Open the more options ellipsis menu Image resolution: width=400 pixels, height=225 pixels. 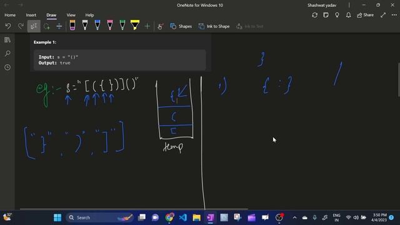(394, 15)
